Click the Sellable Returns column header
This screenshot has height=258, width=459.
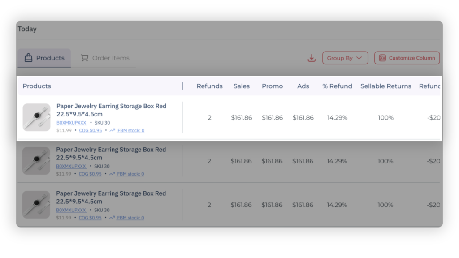coord(385,86)
